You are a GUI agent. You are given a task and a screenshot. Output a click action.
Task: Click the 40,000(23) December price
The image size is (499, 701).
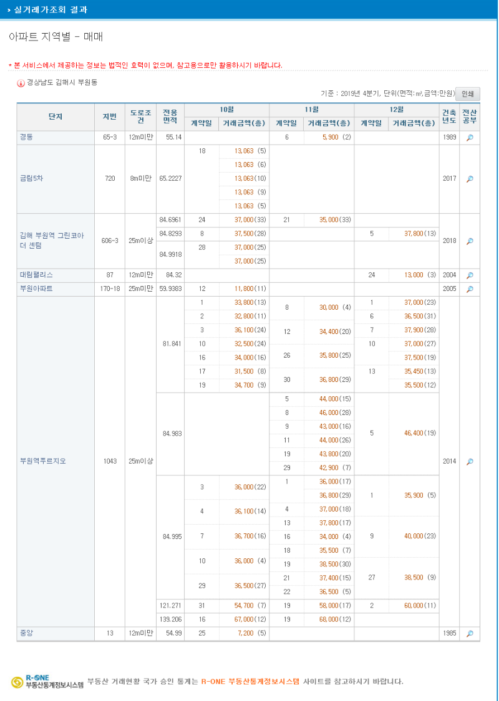point(420,536)
